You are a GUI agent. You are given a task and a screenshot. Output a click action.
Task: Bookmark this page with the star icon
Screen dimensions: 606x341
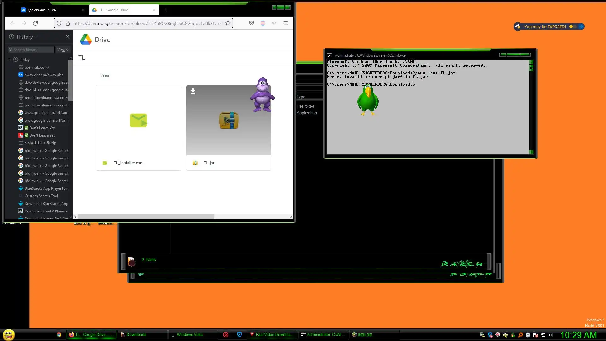pyautogui.click(x=228, y=23)
